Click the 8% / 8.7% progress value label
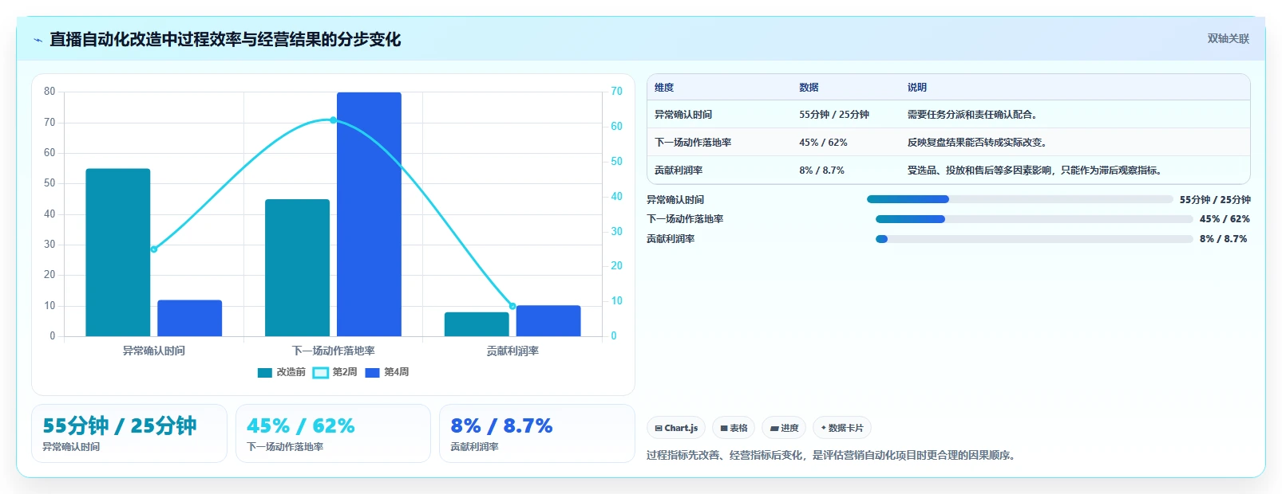This screenshot has width=1282, height=494. click(1223, 239)
